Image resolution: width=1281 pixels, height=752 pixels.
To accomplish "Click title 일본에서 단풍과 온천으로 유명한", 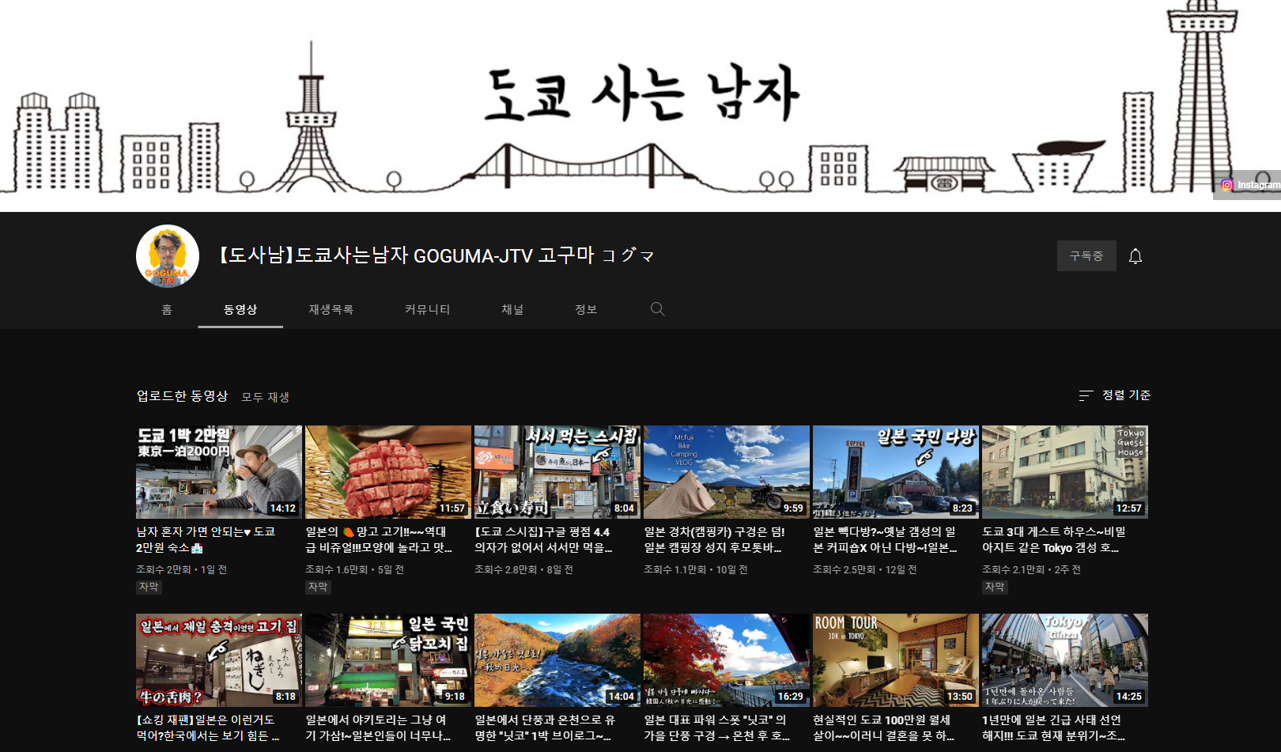I will pos(545,728).
